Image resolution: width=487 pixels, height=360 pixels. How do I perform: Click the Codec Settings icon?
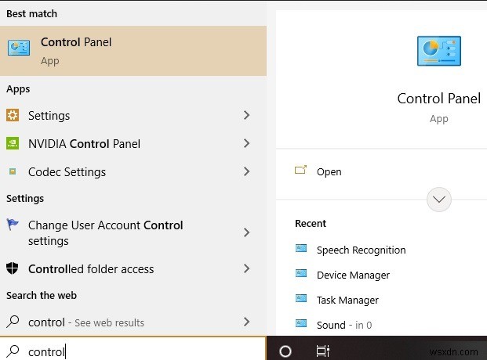coord(12,171)
